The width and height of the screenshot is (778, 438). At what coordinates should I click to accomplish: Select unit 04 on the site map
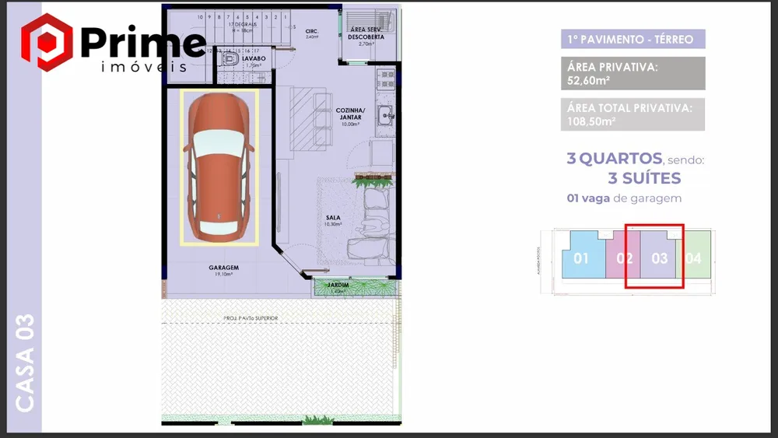point(694,254)
